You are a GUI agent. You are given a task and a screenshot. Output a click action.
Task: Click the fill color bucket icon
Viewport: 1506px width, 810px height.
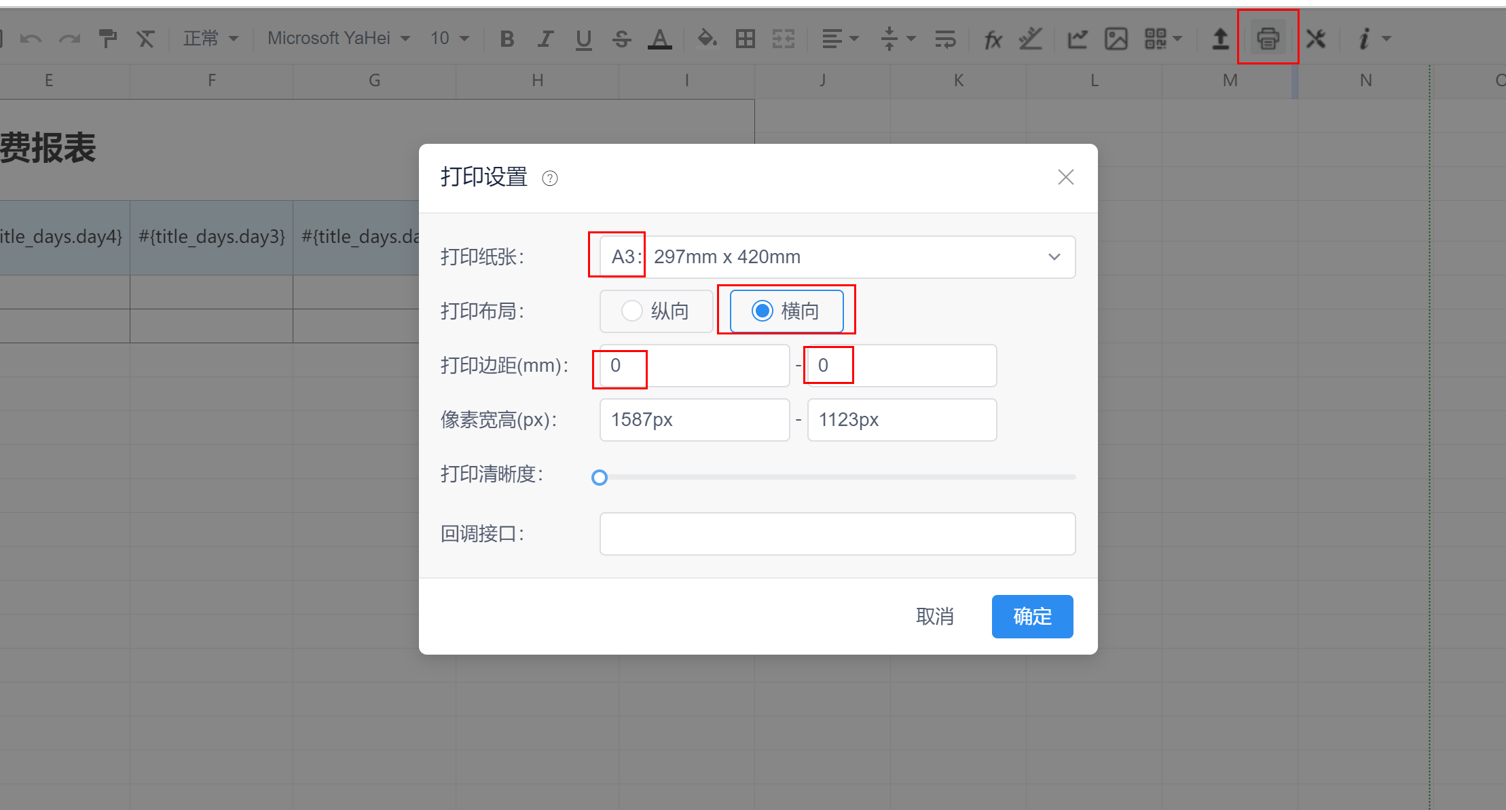coord(707,38)
